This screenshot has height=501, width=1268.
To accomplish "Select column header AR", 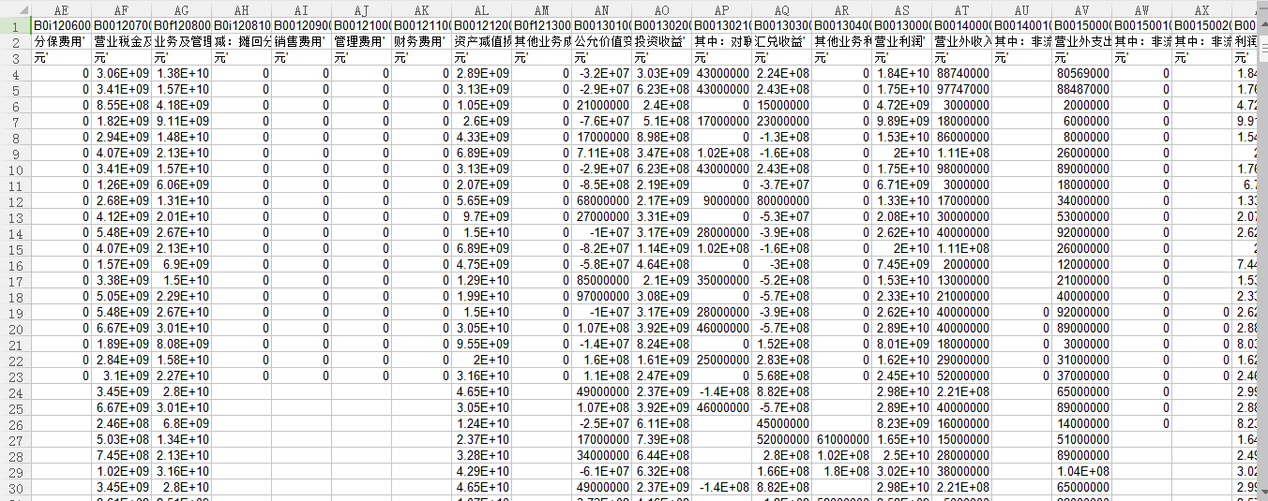I will tap(842, 9).
